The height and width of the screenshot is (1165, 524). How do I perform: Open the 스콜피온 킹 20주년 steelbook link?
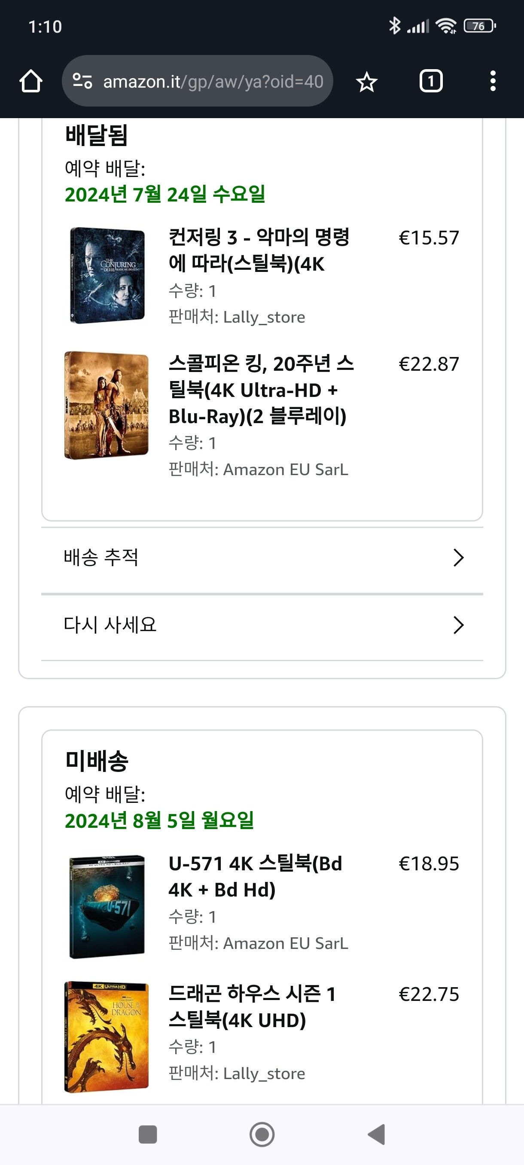click(261, 389)
